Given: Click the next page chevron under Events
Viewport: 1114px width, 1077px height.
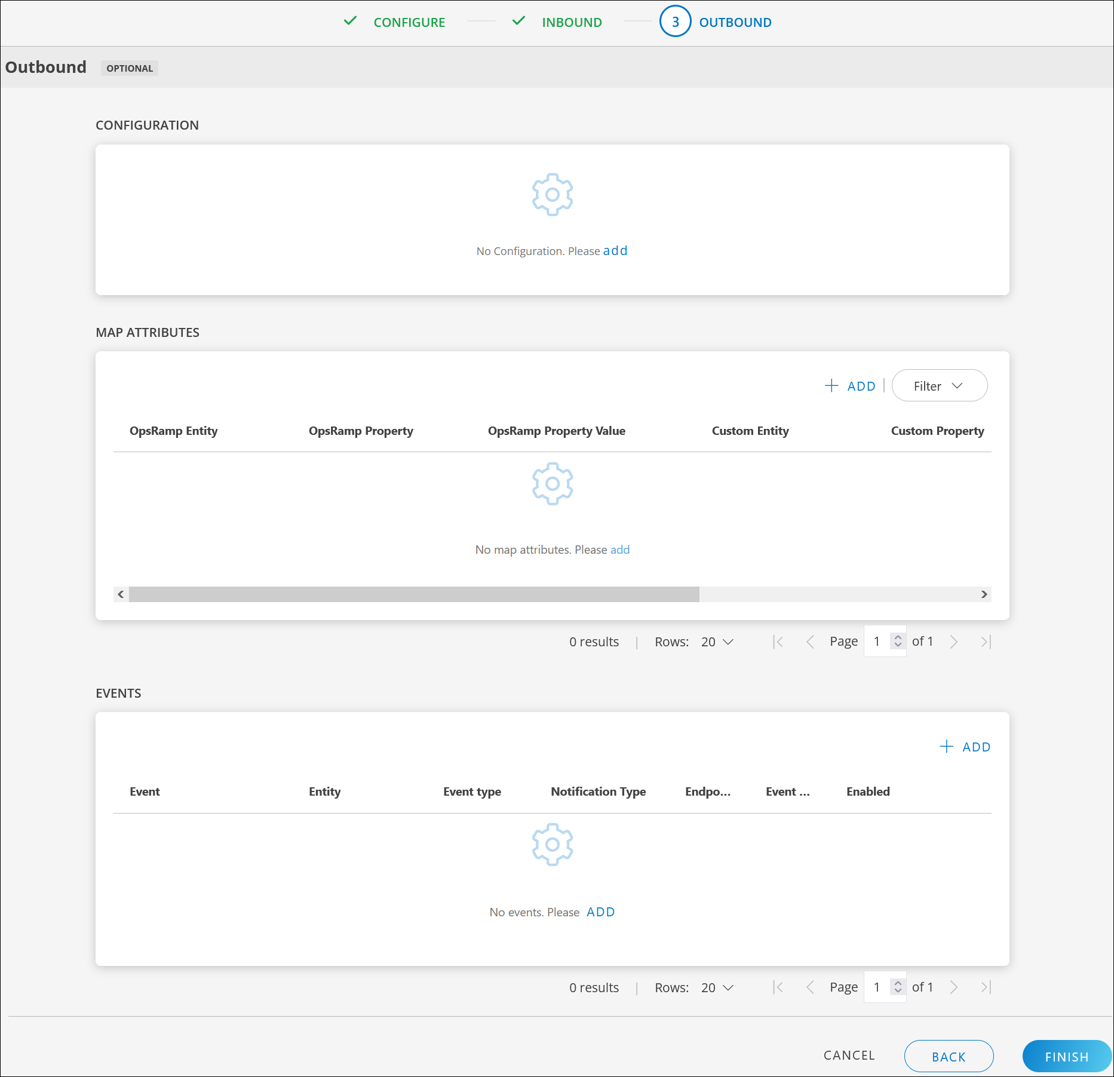Looking at the screenshot, I should [954, 987].
